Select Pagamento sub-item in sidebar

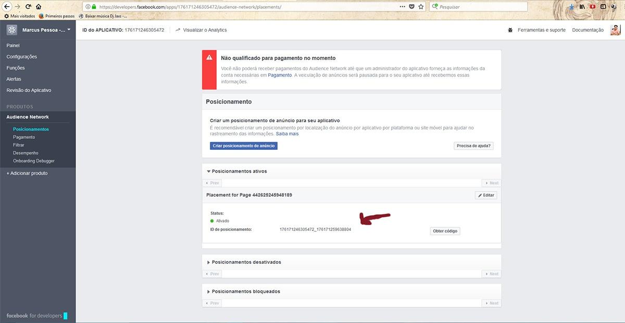click(24, 137)
